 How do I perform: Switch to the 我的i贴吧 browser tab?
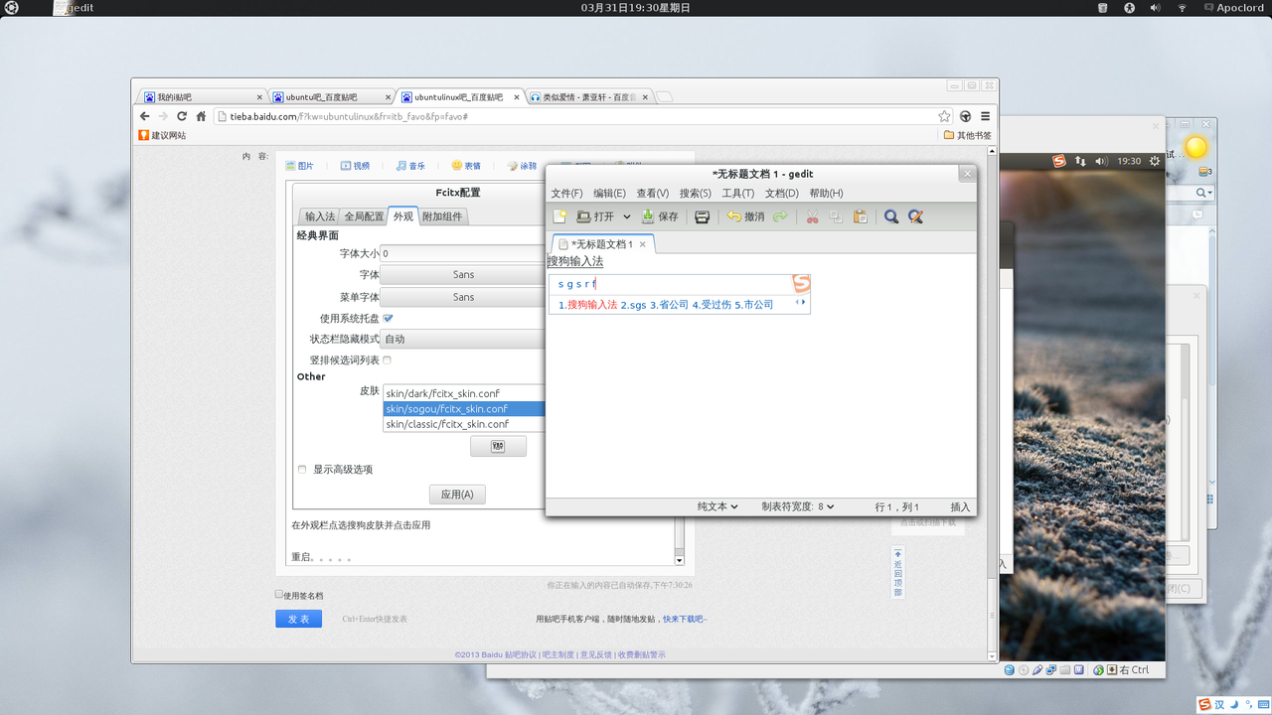[x=204, y=97]
